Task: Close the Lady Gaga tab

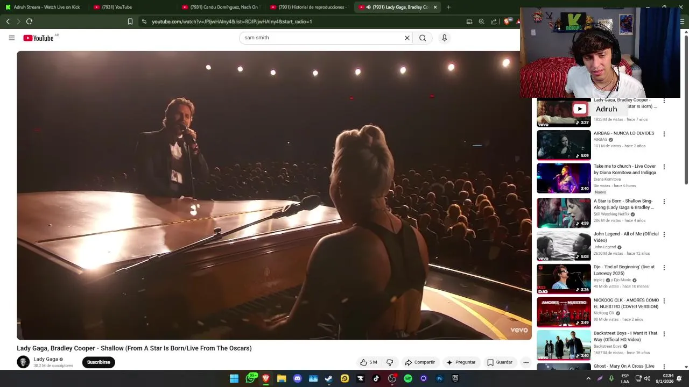Action: pyautogui.click(x=435, y=7)
